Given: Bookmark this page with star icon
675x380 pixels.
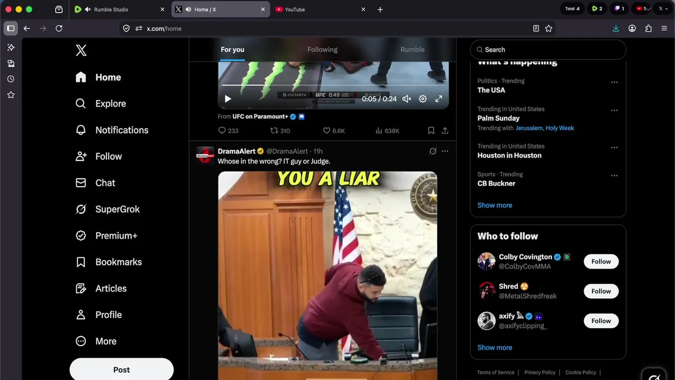Looking at the screenshot, I should [x=548, y=28].
